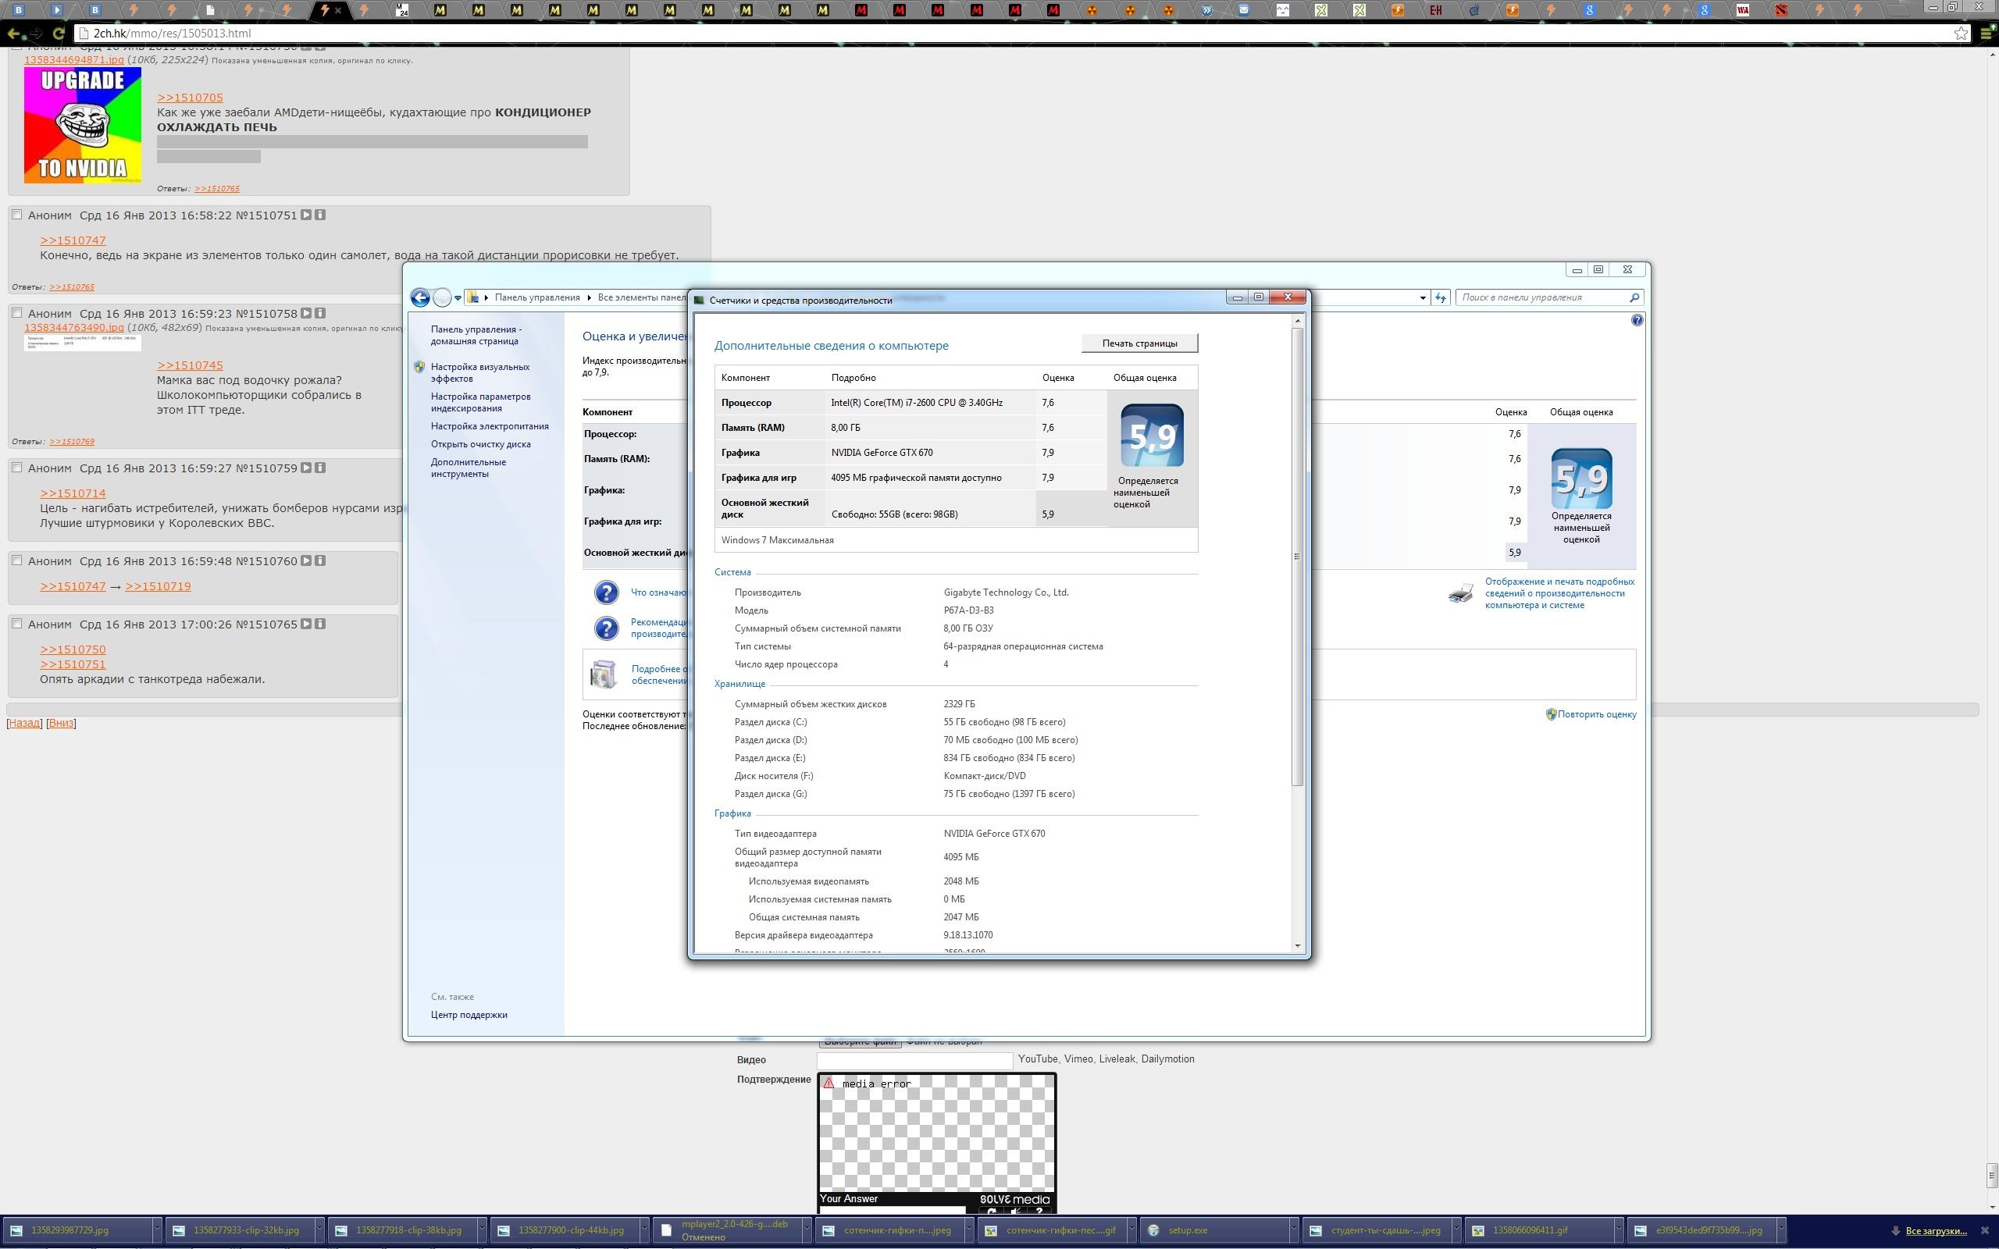The image size is (1999, 1249).
Task: Click 'Повторить оценку' link
Action: click(1597, 714)
